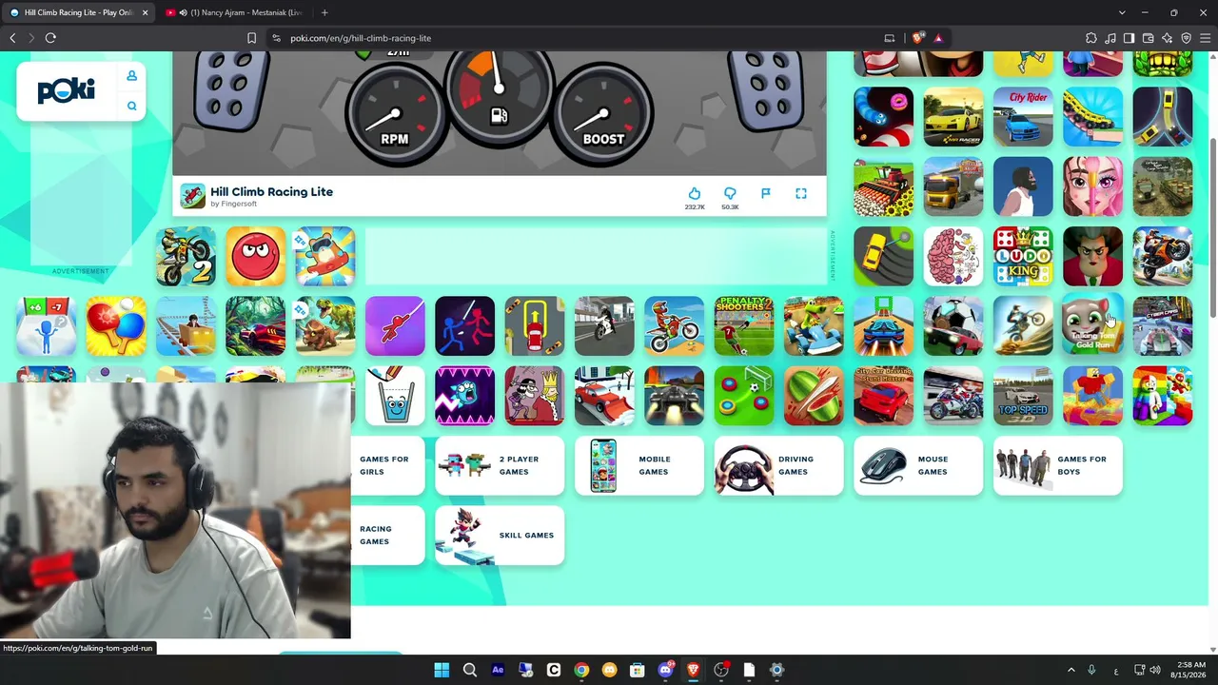
Task: Report the game using the flag icon
Action: tap(766, 194)
